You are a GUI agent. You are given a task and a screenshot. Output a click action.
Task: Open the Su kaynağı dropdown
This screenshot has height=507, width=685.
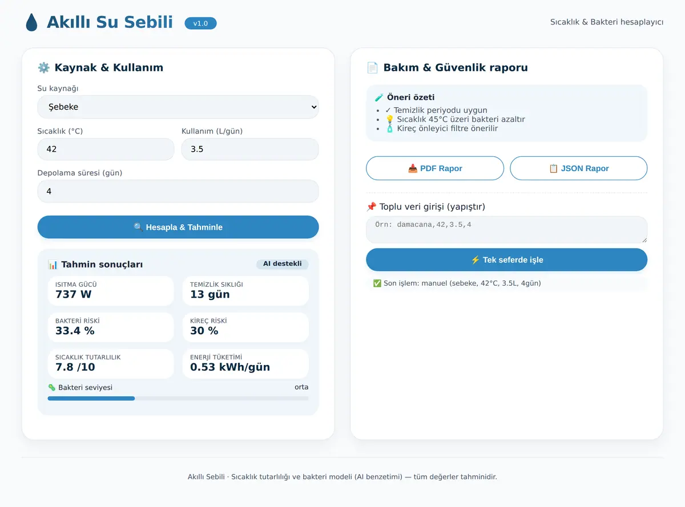[x=178, y=107]
